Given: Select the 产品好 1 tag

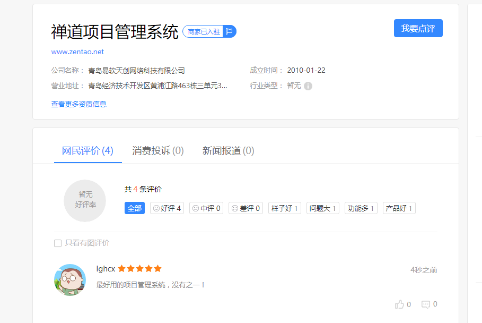Looking at the screenshot, I should coord(399,208).
